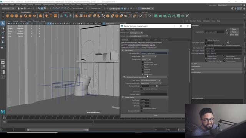
Task: Click the Undo toolbar icon
Action: [28, 8]
